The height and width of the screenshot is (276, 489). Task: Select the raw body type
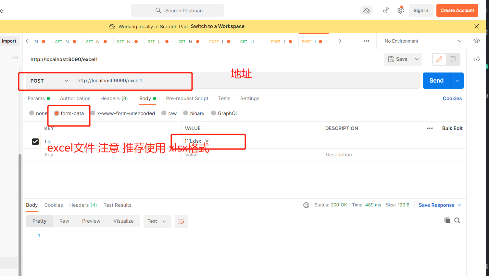coord(164,113)
